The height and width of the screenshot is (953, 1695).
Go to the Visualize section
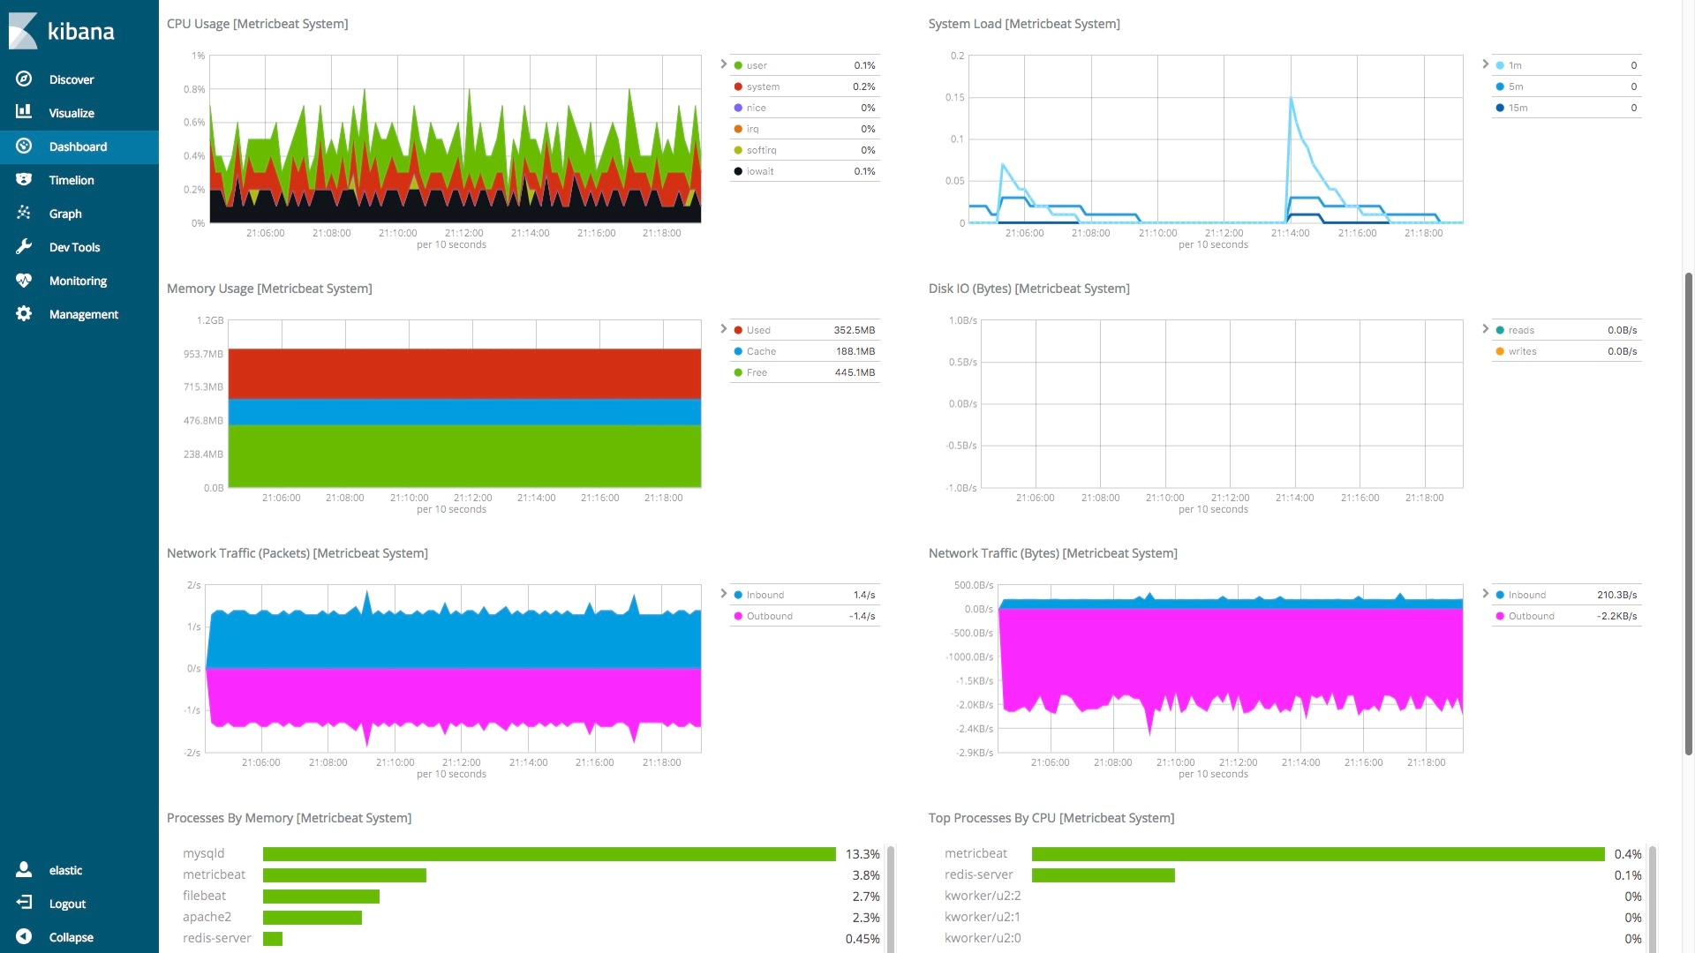(72, 113)
